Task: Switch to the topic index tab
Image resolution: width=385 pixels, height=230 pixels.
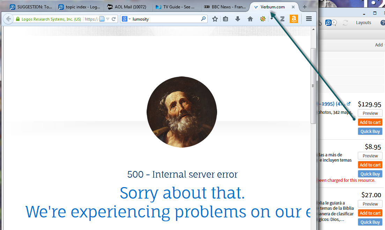Action: click(80, 7)
